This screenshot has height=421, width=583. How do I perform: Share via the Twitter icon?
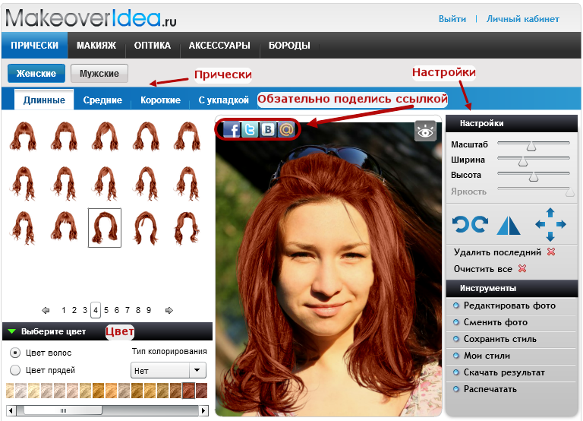(x=250, y=130)
